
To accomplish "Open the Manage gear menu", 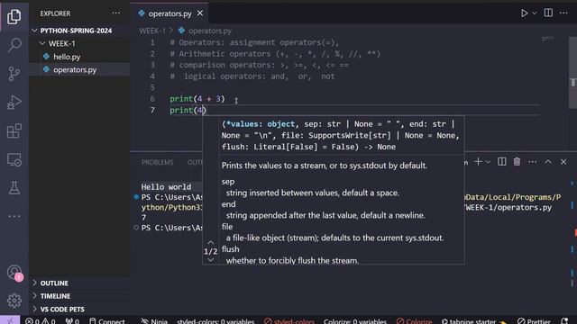I will tap(14, 301).
